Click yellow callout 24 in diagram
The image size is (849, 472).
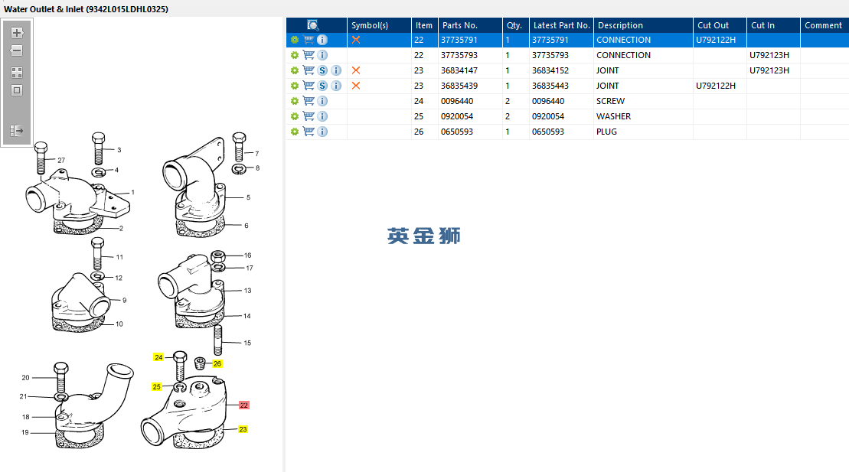tap(158, 357)
